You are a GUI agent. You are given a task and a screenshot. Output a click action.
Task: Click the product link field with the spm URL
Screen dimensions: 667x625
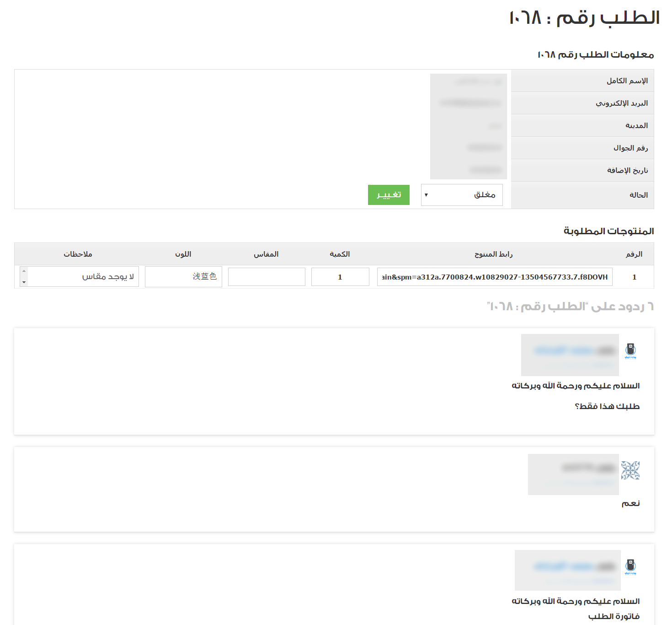[494, 277]
